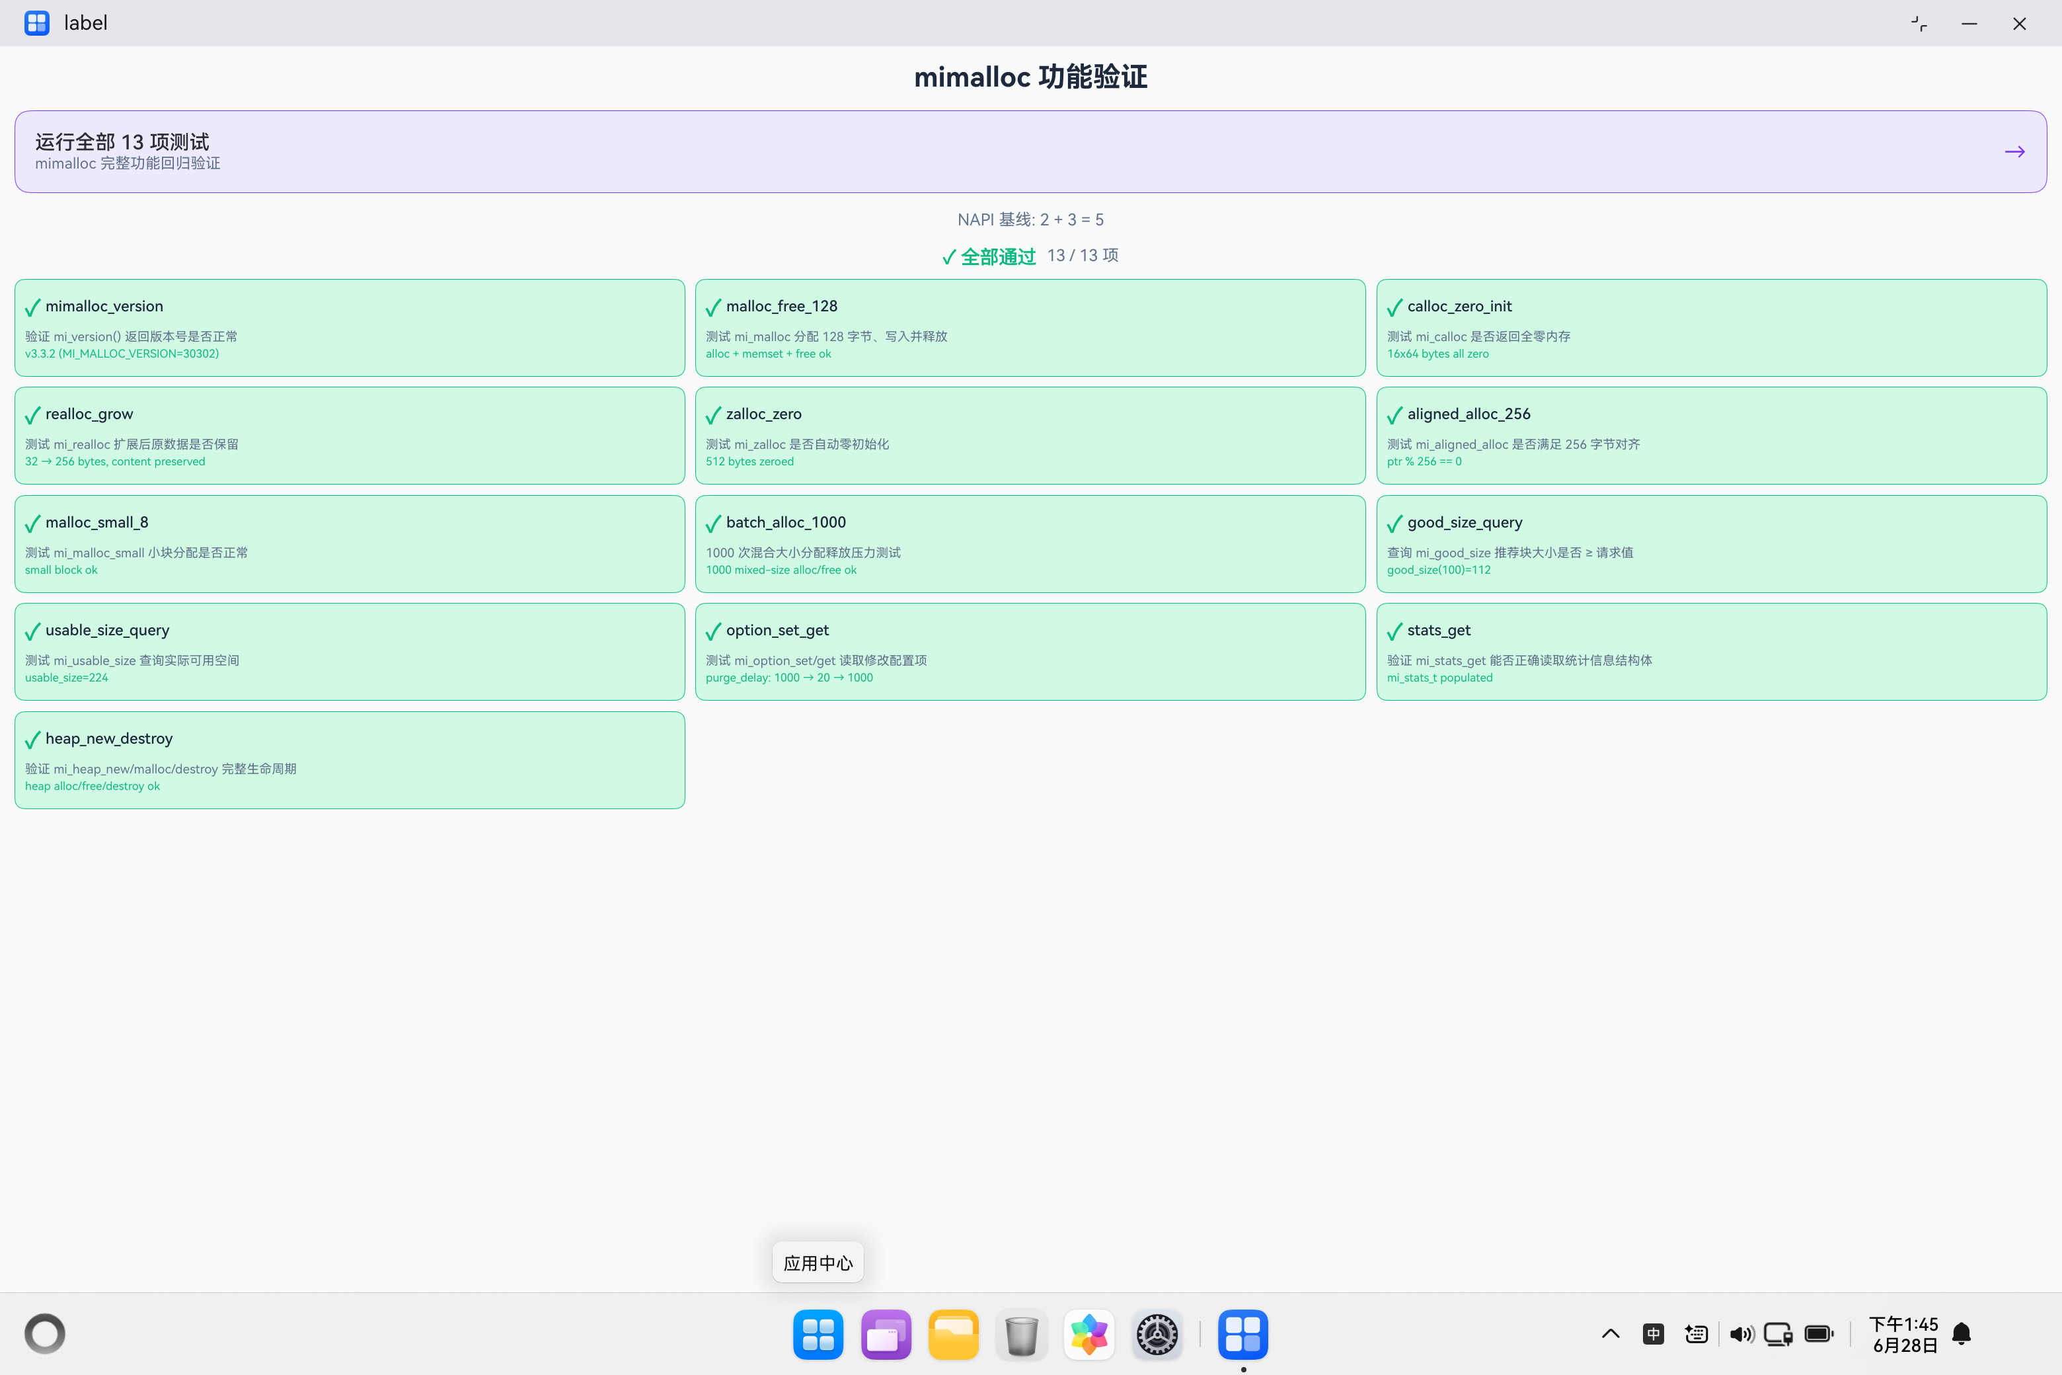Select the 'alloc + memset + free ok' result
Viewport: 2062px width, 1375px height.
coord(768,354)
